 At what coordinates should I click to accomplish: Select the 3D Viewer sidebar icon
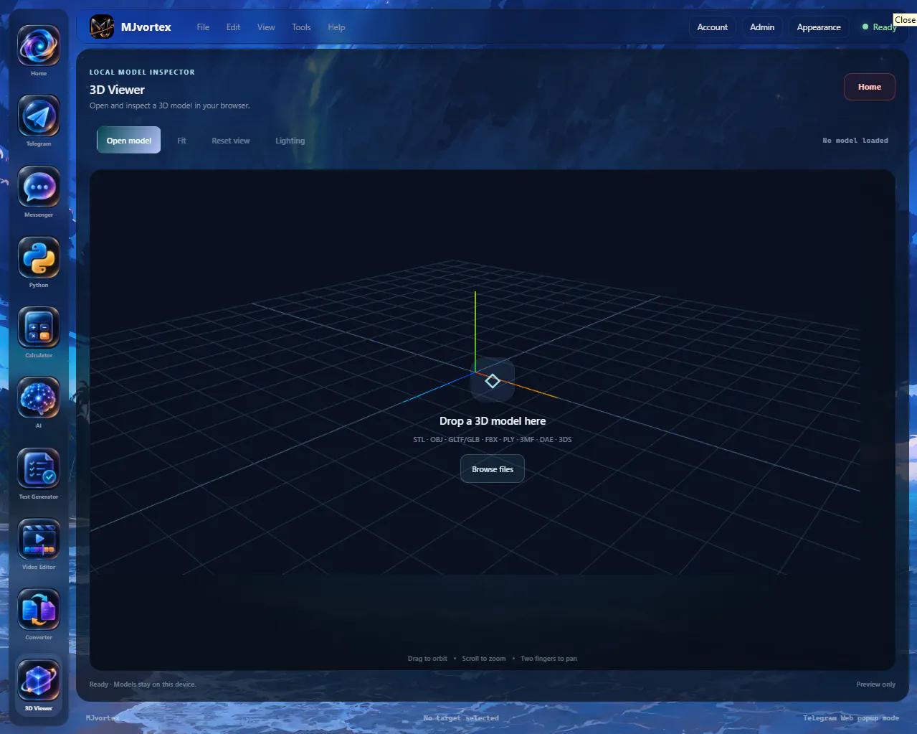click(x=39, y=680)
